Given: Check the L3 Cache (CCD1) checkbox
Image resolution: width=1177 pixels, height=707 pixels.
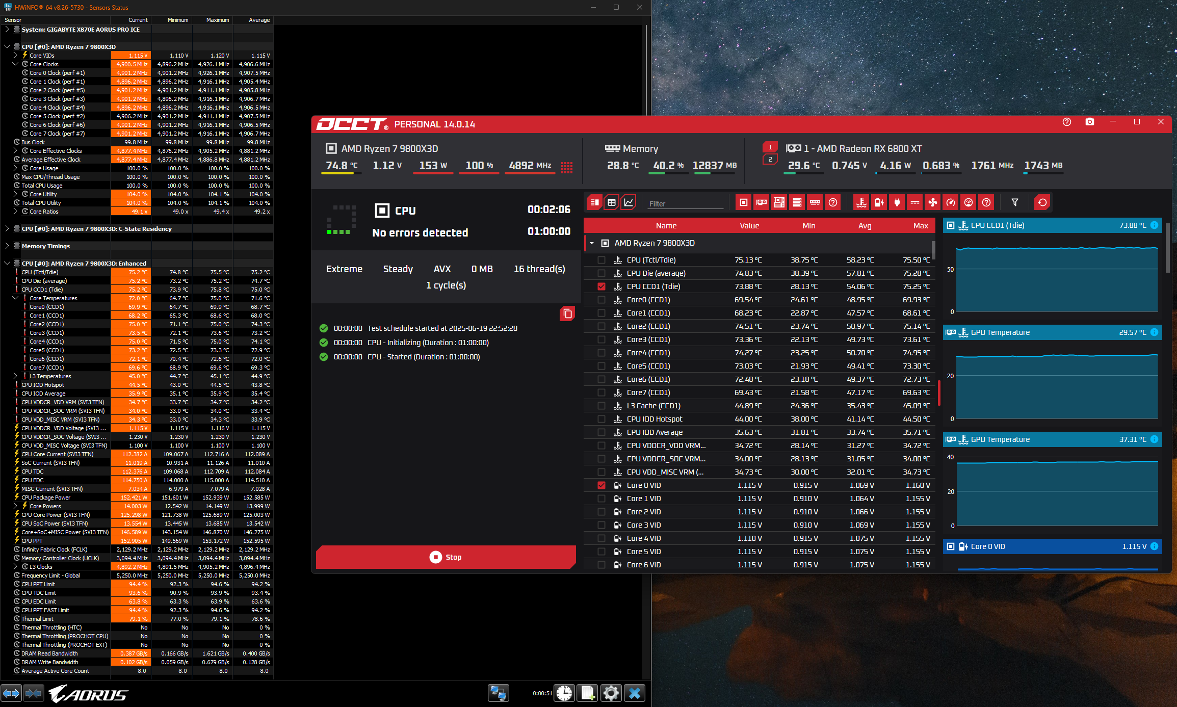Looking at the screenshot, I should (x=601, y=406).
